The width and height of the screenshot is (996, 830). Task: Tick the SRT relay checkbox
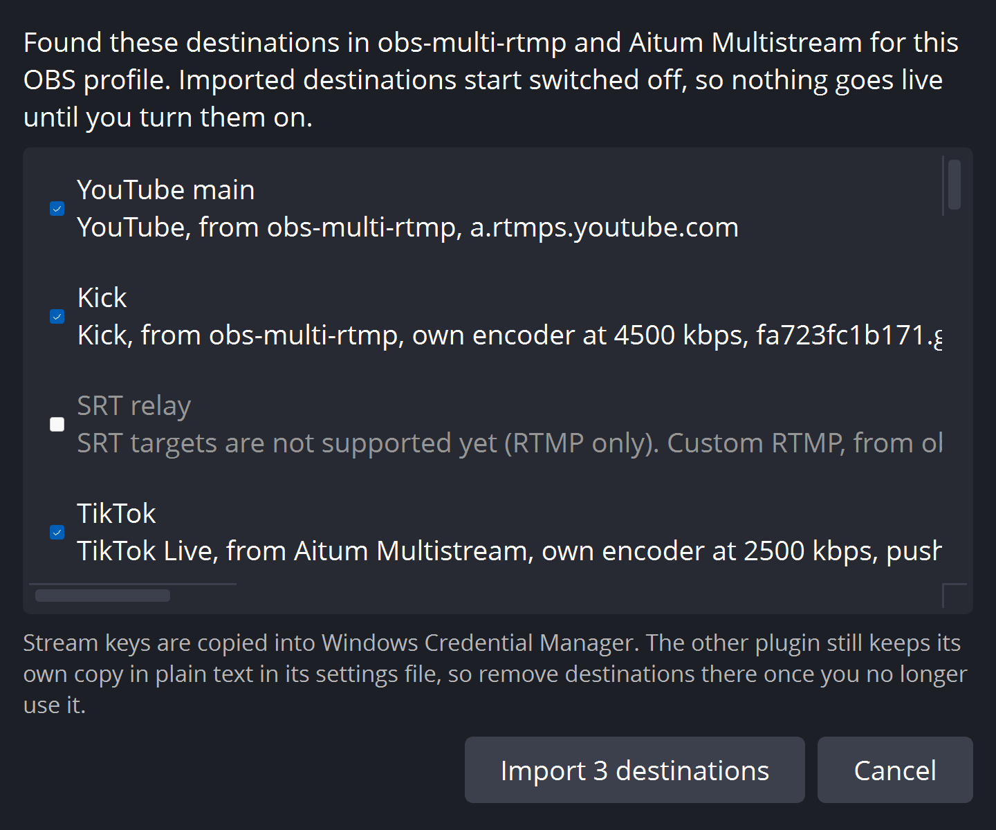click(57, 424)
